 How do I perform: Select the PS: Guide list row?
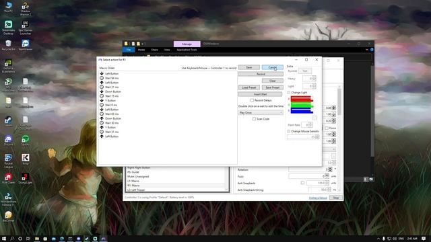(x=176, y=172)
